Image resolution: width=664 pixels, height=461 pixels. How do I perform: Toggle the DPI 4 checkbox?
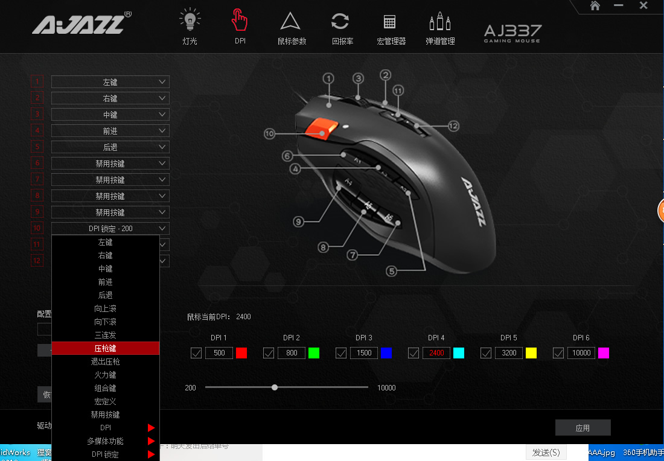(x=413, y=352)
